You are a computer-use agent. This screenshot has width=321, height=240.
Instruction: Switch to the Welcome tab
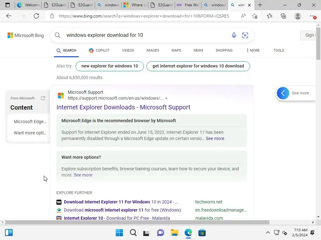(x=28, y=5)
